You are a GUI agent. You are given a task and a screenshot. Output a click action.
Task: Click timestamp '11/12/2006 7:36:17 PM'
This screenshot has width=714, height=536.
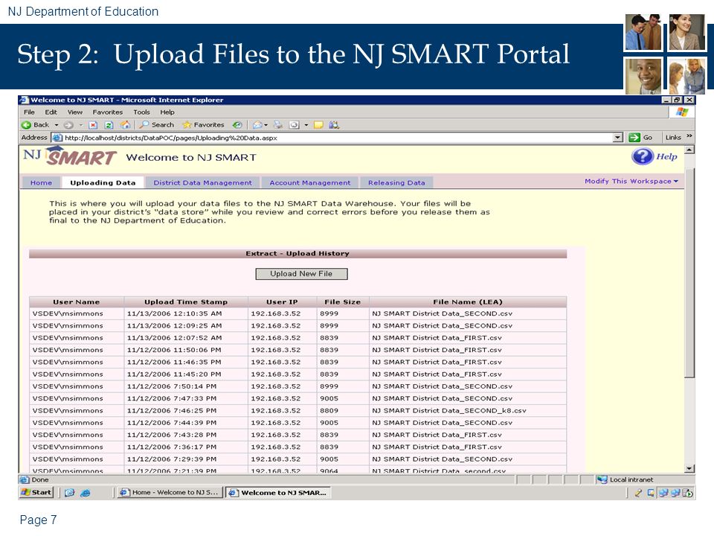[172, 447]
